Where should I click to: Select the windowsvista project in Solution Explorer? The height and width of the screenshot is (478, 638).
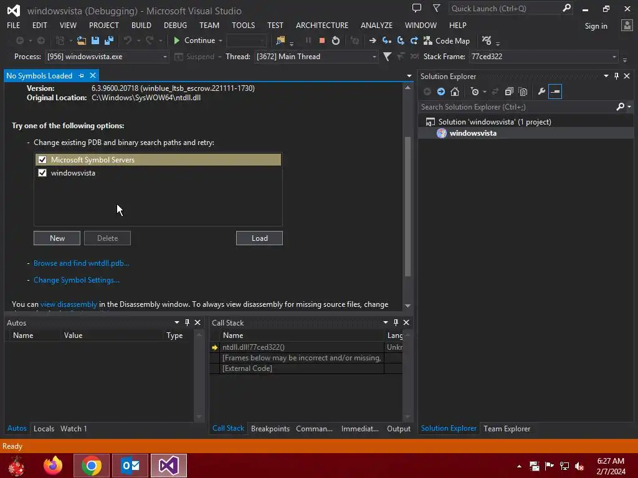(x=473, y=133)
